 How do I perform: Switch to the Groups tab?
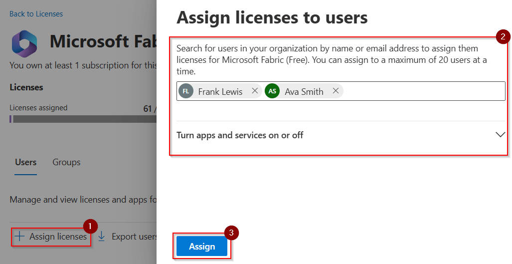tap(66, 162)
